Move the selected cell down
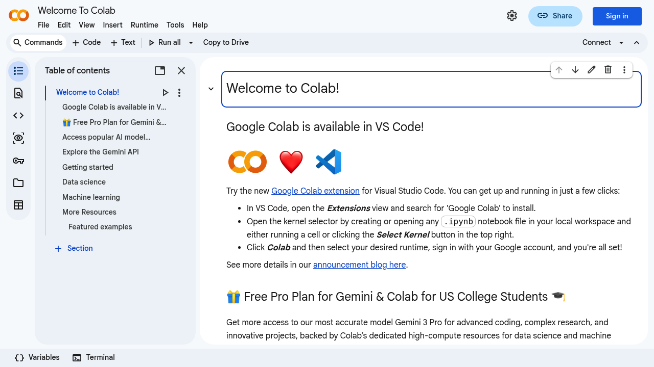The image size is (654, 367). point(575,69)
